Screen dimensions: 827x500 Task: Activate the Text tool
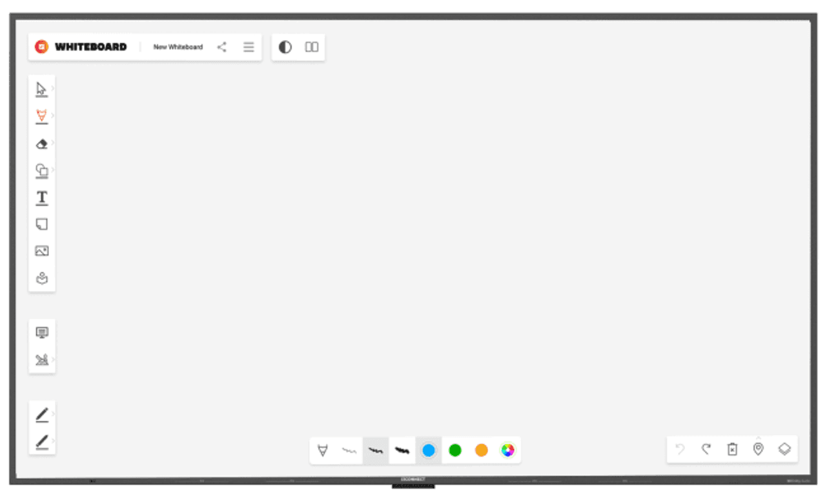click(x=41, y=198)
